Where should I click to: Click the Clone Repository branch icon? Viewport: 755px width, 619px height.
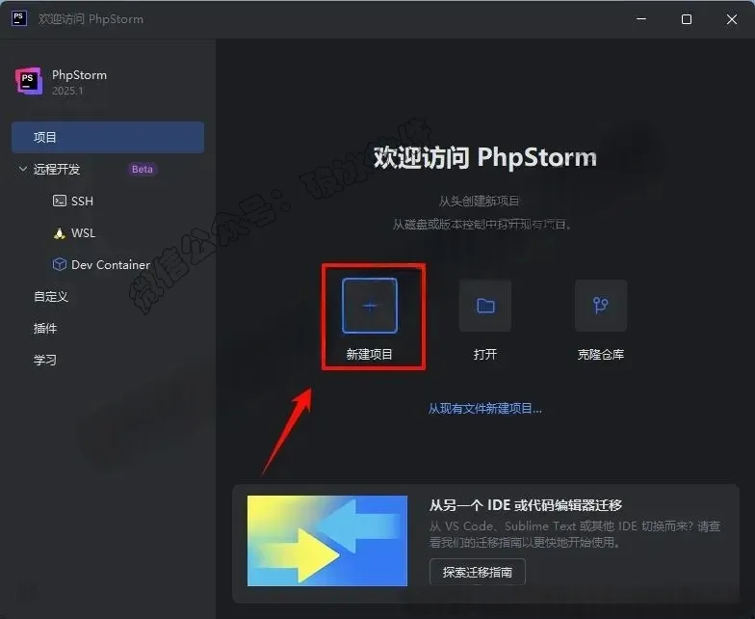(x=601, y=306)
